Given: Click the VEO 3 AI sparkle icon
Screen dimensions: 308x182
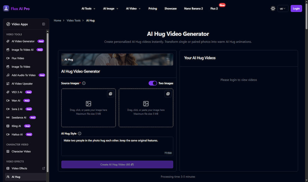Looking at the screenshot, I should tap(8, 92).
